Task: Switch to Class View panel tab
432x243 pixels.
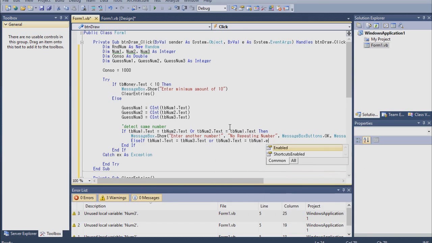Action: [x=418, y=115]
